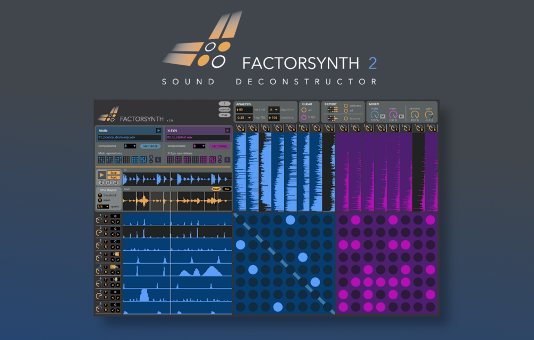Click the Export bounce merge icon
This screenshot has width=534, height=340.
[x=333, y=118]
